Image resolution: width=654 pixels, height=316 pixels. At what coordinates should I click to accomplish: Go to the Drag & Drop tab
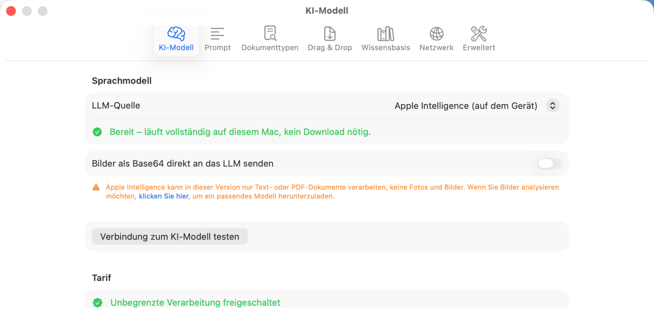pos(330,39)
